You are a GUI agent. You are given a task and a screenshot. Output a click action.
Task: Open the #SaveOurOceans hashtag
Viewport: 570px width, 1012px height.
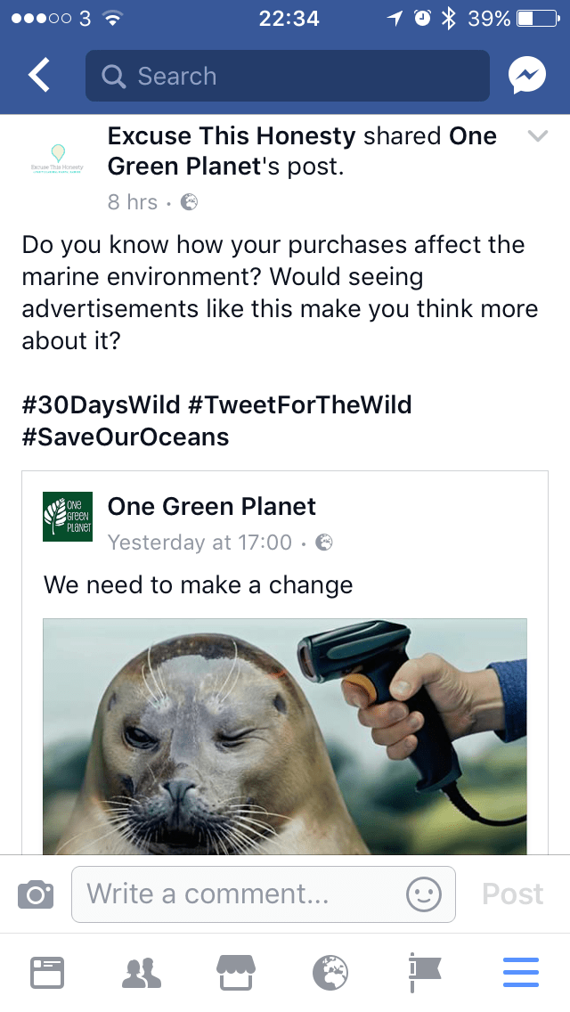click(126, 437)
